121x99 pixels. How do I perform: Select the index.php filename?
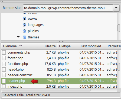[15, 87]
